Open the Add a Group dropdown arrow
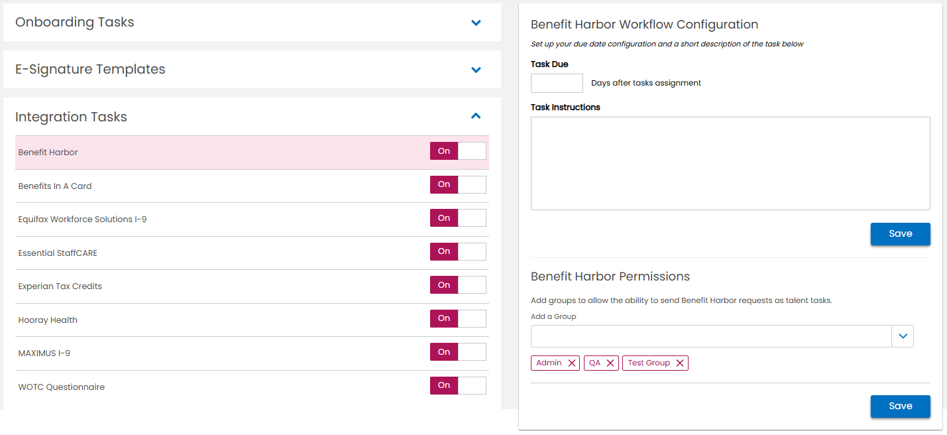 [903, 336]
